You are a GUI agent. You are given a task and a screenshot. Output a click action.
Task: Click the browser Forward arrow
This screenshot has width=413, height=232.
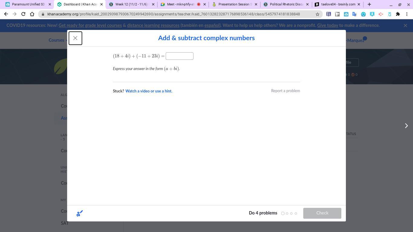point(15,14)
